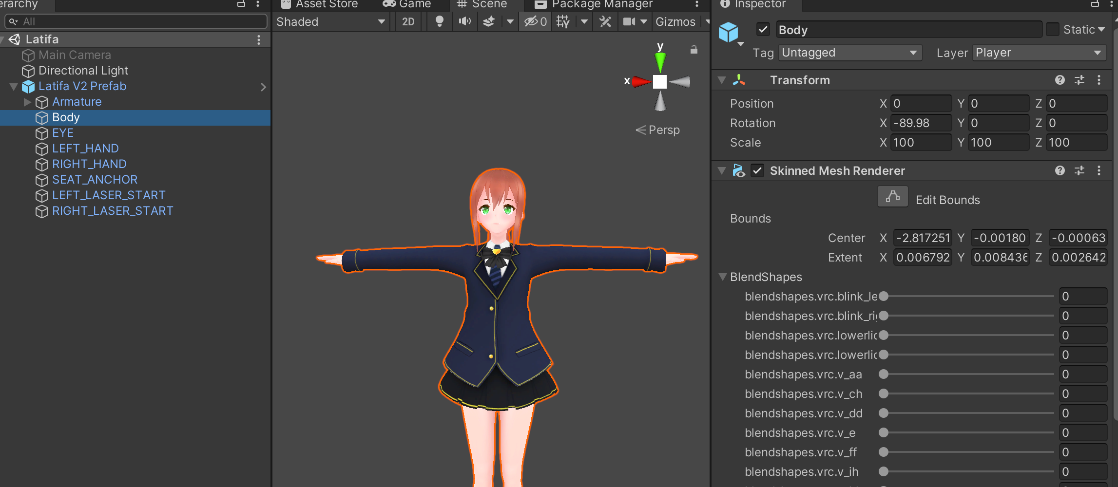Toggle Body GameObject active checkbox
1118x487 pixels.
point(763,30)
